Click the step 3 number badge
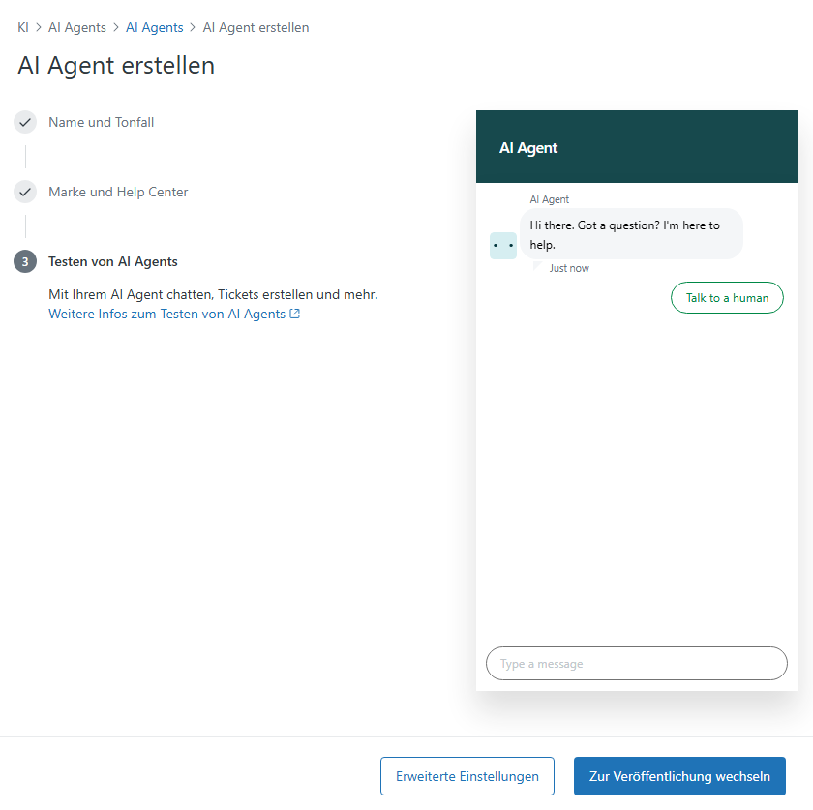813x810 pixels. click(25, 262)
